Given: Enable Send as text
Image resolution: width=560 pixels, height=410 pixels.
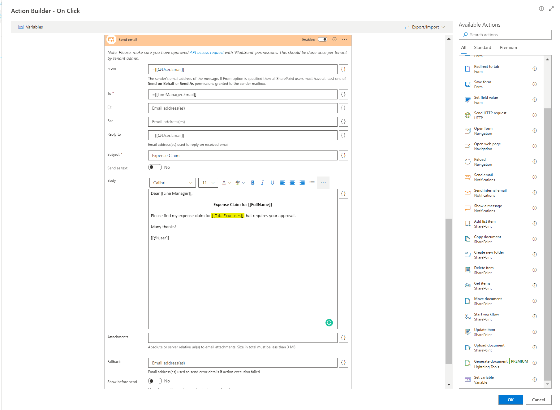Looking at the screenshot, I should 155,167.
